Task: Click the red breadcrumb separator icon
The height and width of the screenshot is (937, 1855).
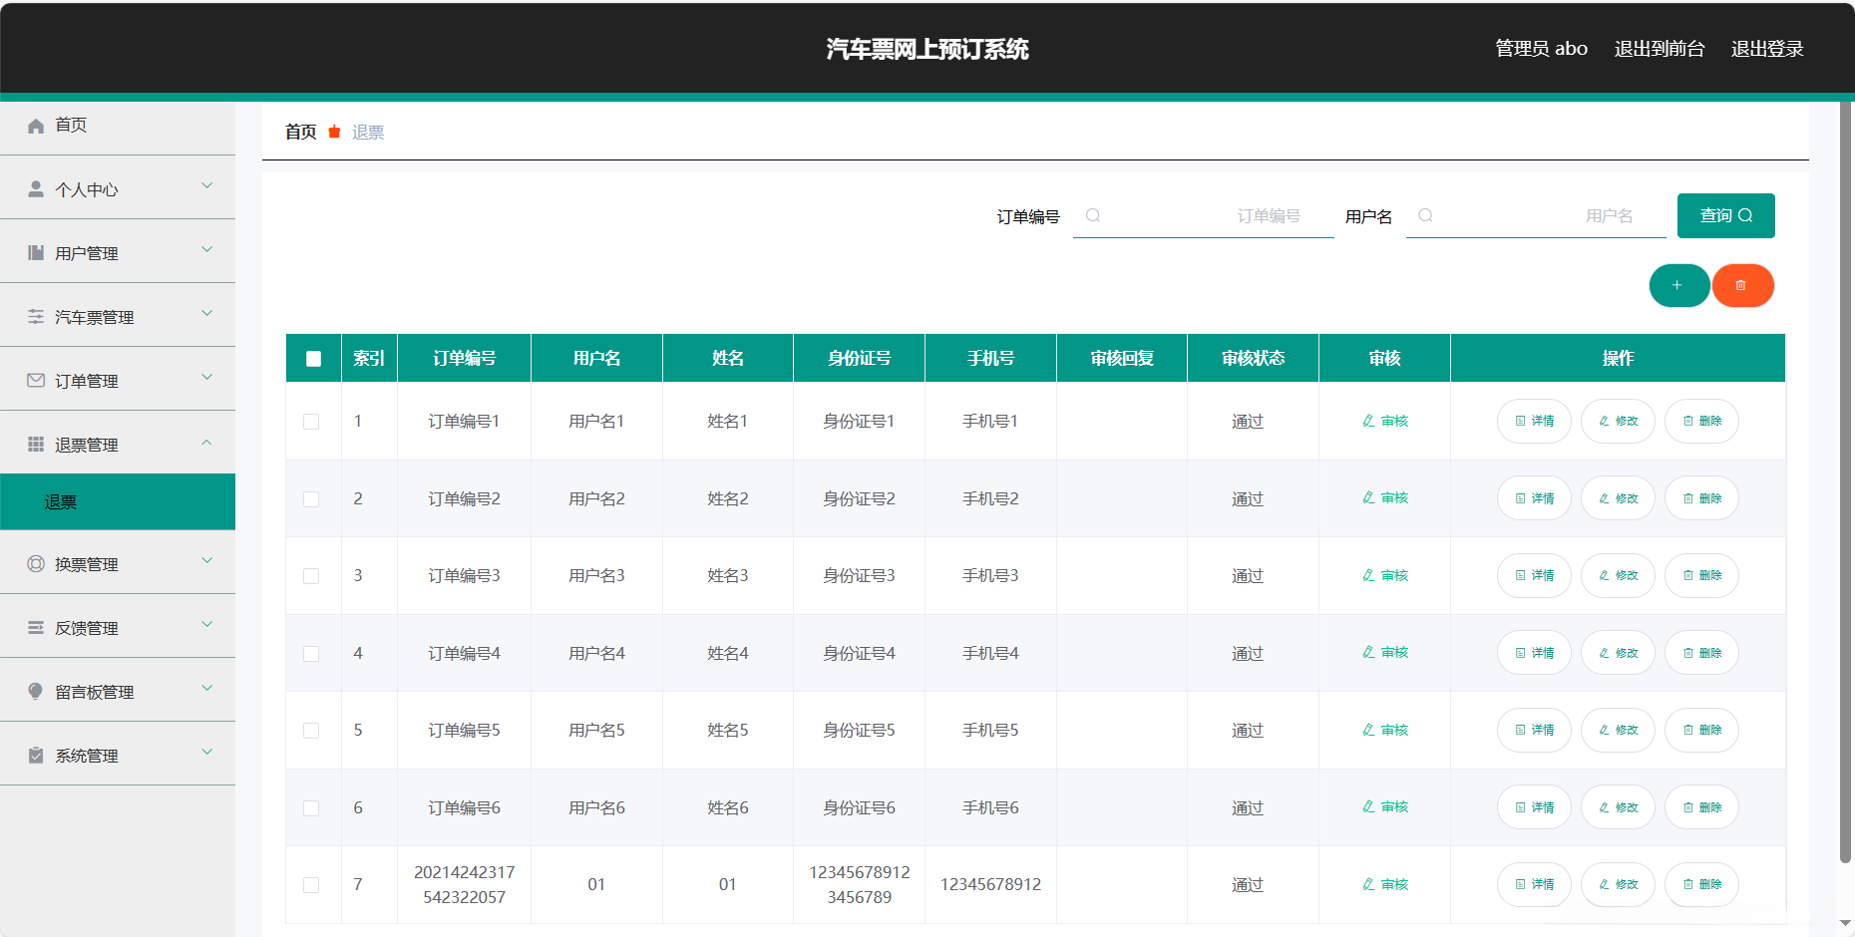Action: coord(334,132)
